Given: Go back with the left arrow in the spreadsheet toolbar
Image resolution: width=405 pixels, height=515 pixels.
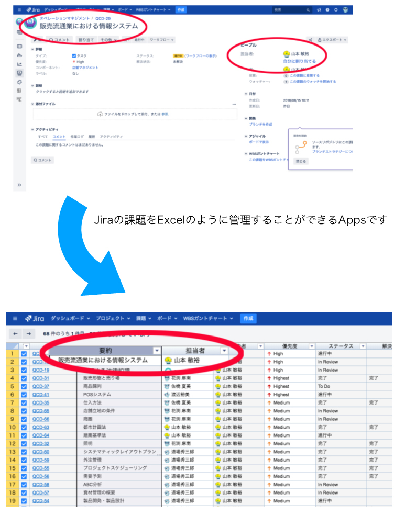Looking at the screenshot, I should (x=15, y=334).
